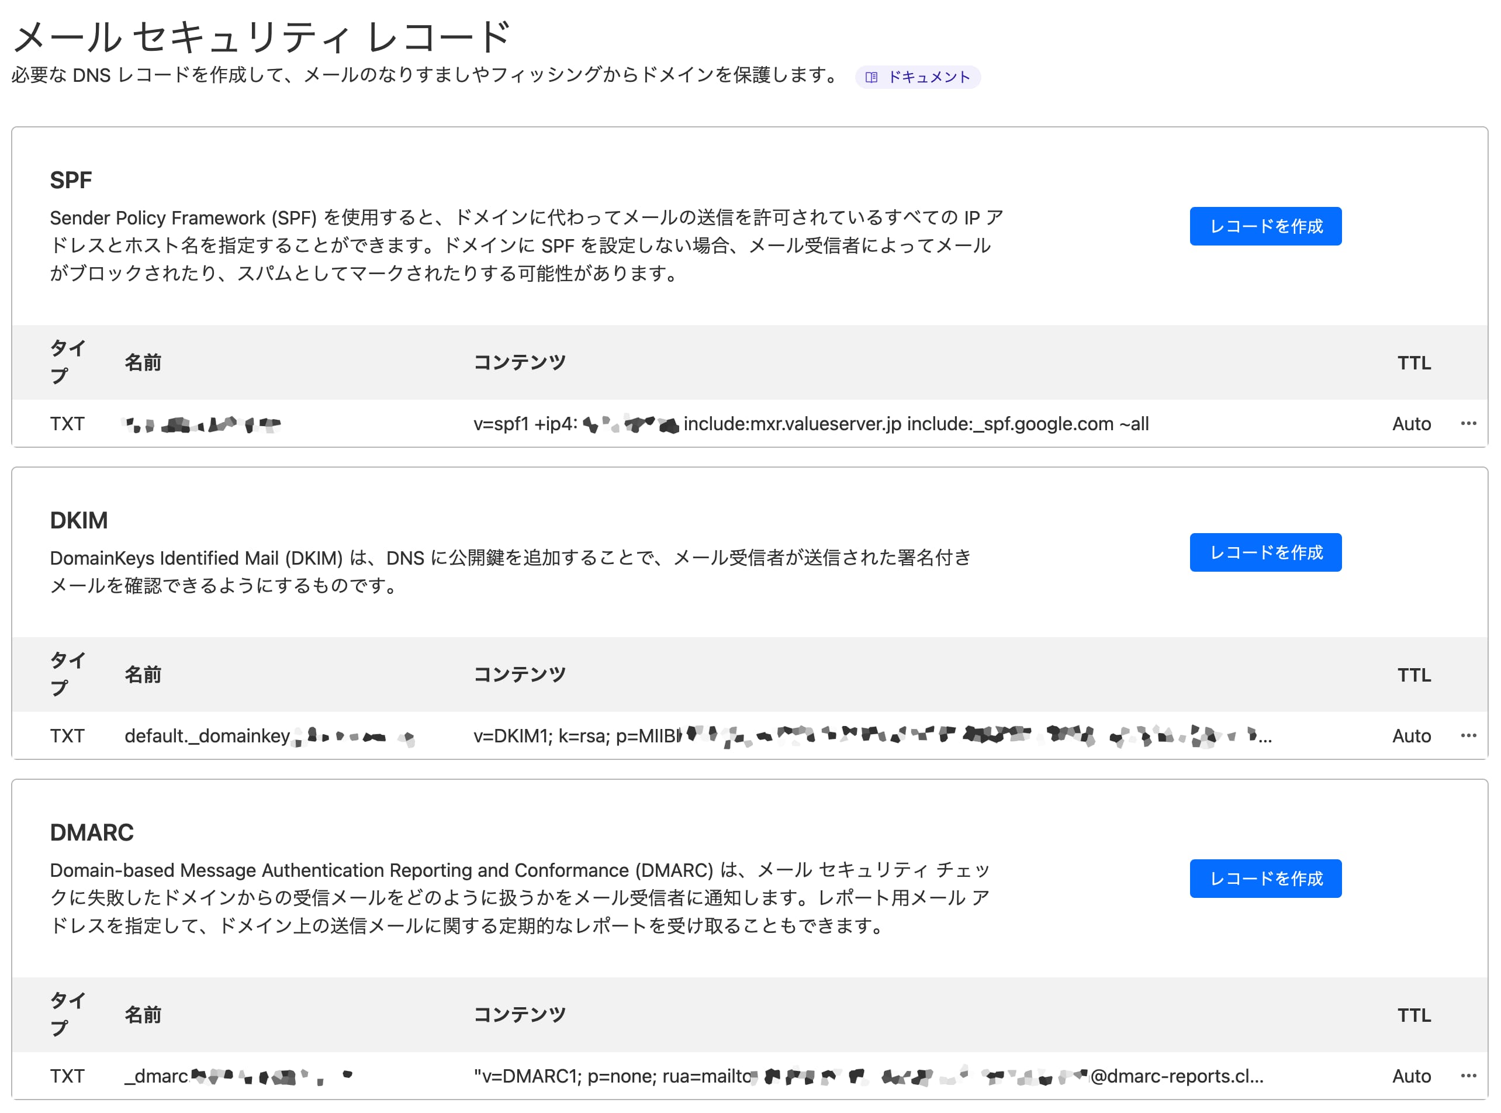Open the three-dot menu for the default._domainkey record
The image size is (1501, 1113).
1468,736
